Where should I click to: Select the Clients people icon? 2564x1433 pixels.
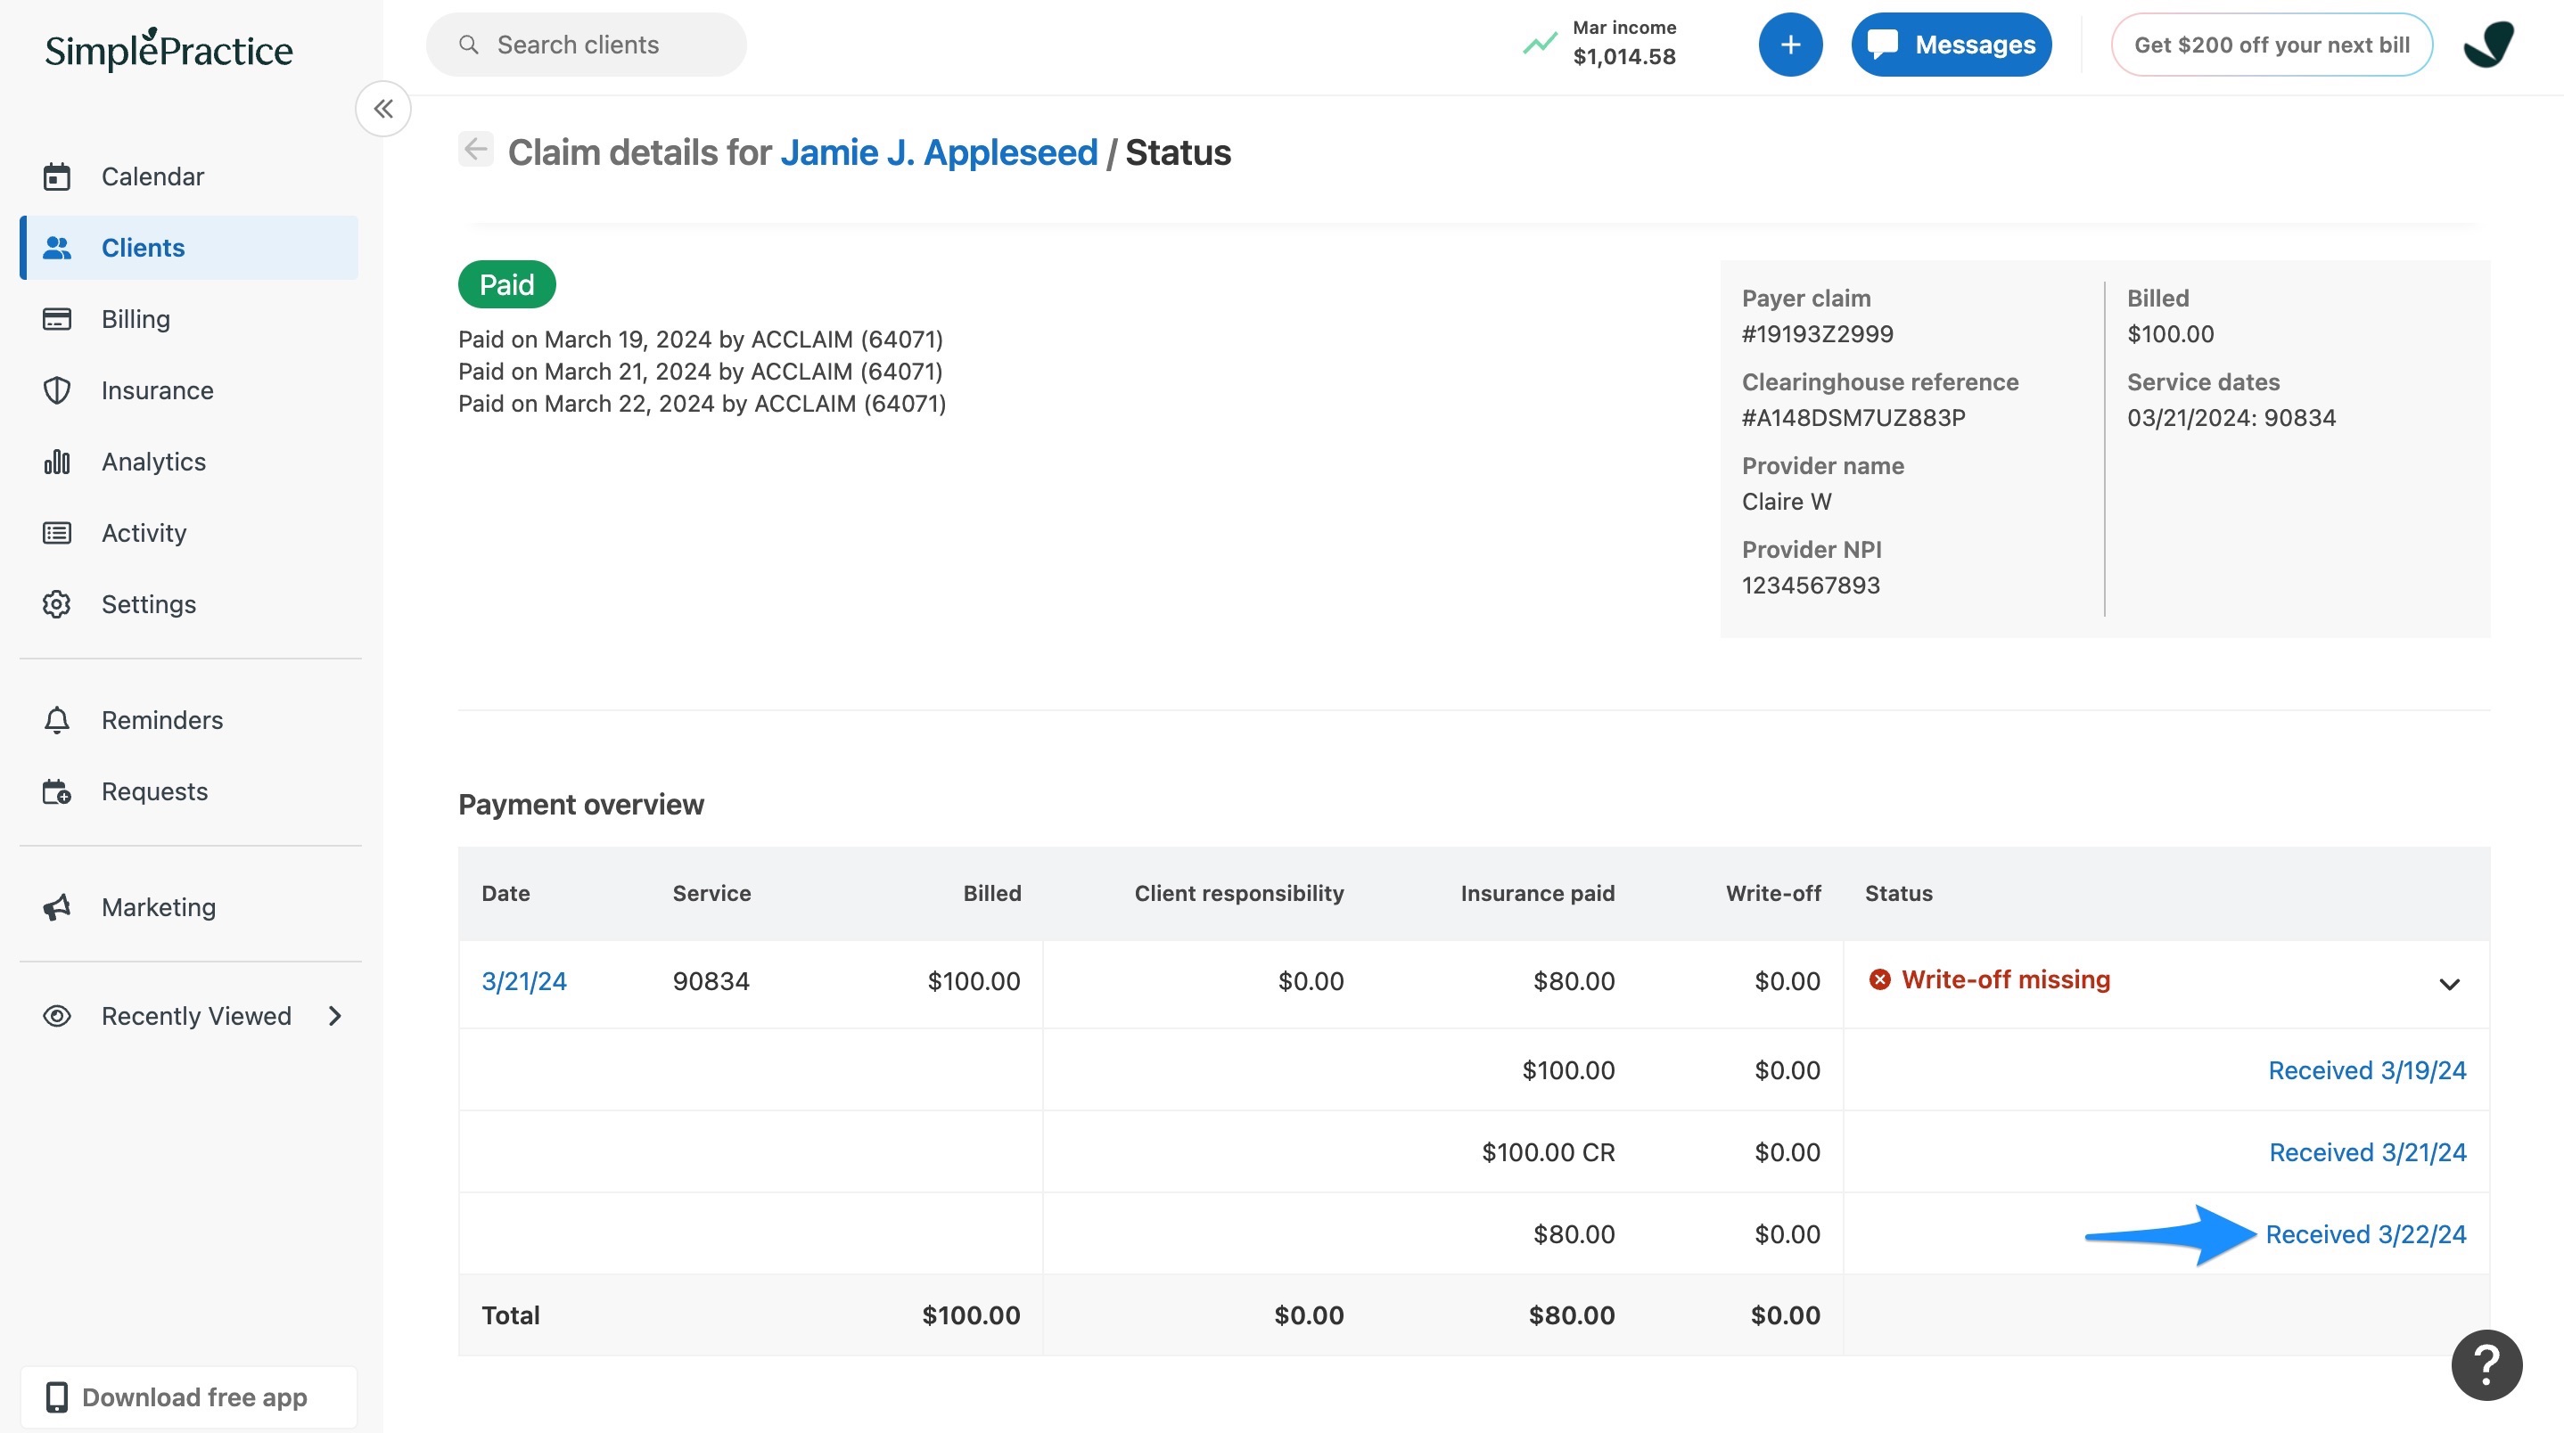tap(57, 248)
